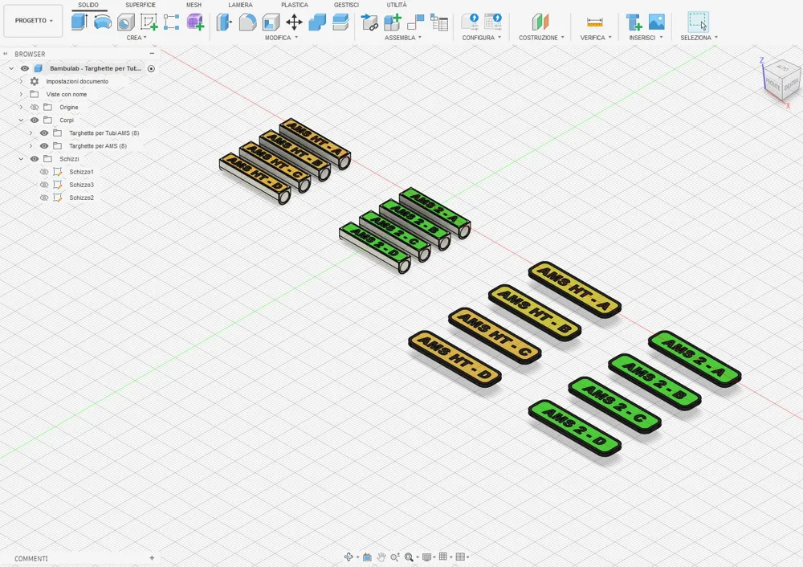
Task: Click the Insert Derive icon in INSERISCI
Action: (634, 22)
